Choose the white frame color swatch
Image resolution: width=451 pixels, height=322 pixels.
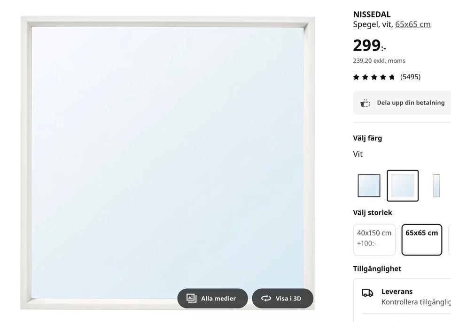pos(403,186)
